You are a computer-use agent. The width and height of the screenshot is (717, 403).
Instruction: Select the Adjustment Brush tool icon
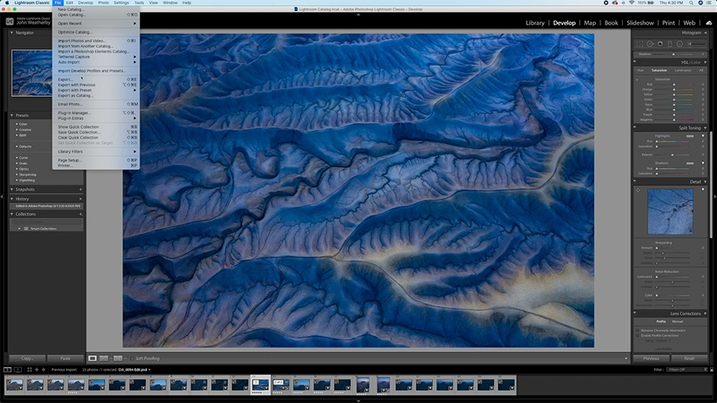[x=696, y=44]
